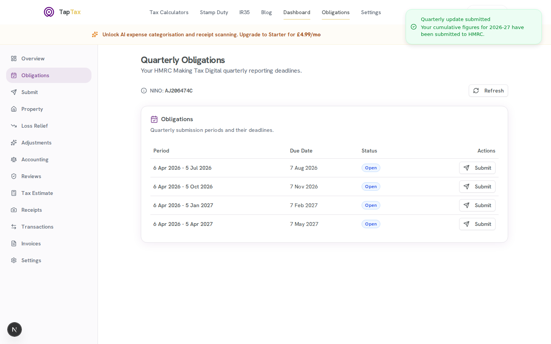
Task: Click the Reviews shield icon
Action: tap(14, 176)
